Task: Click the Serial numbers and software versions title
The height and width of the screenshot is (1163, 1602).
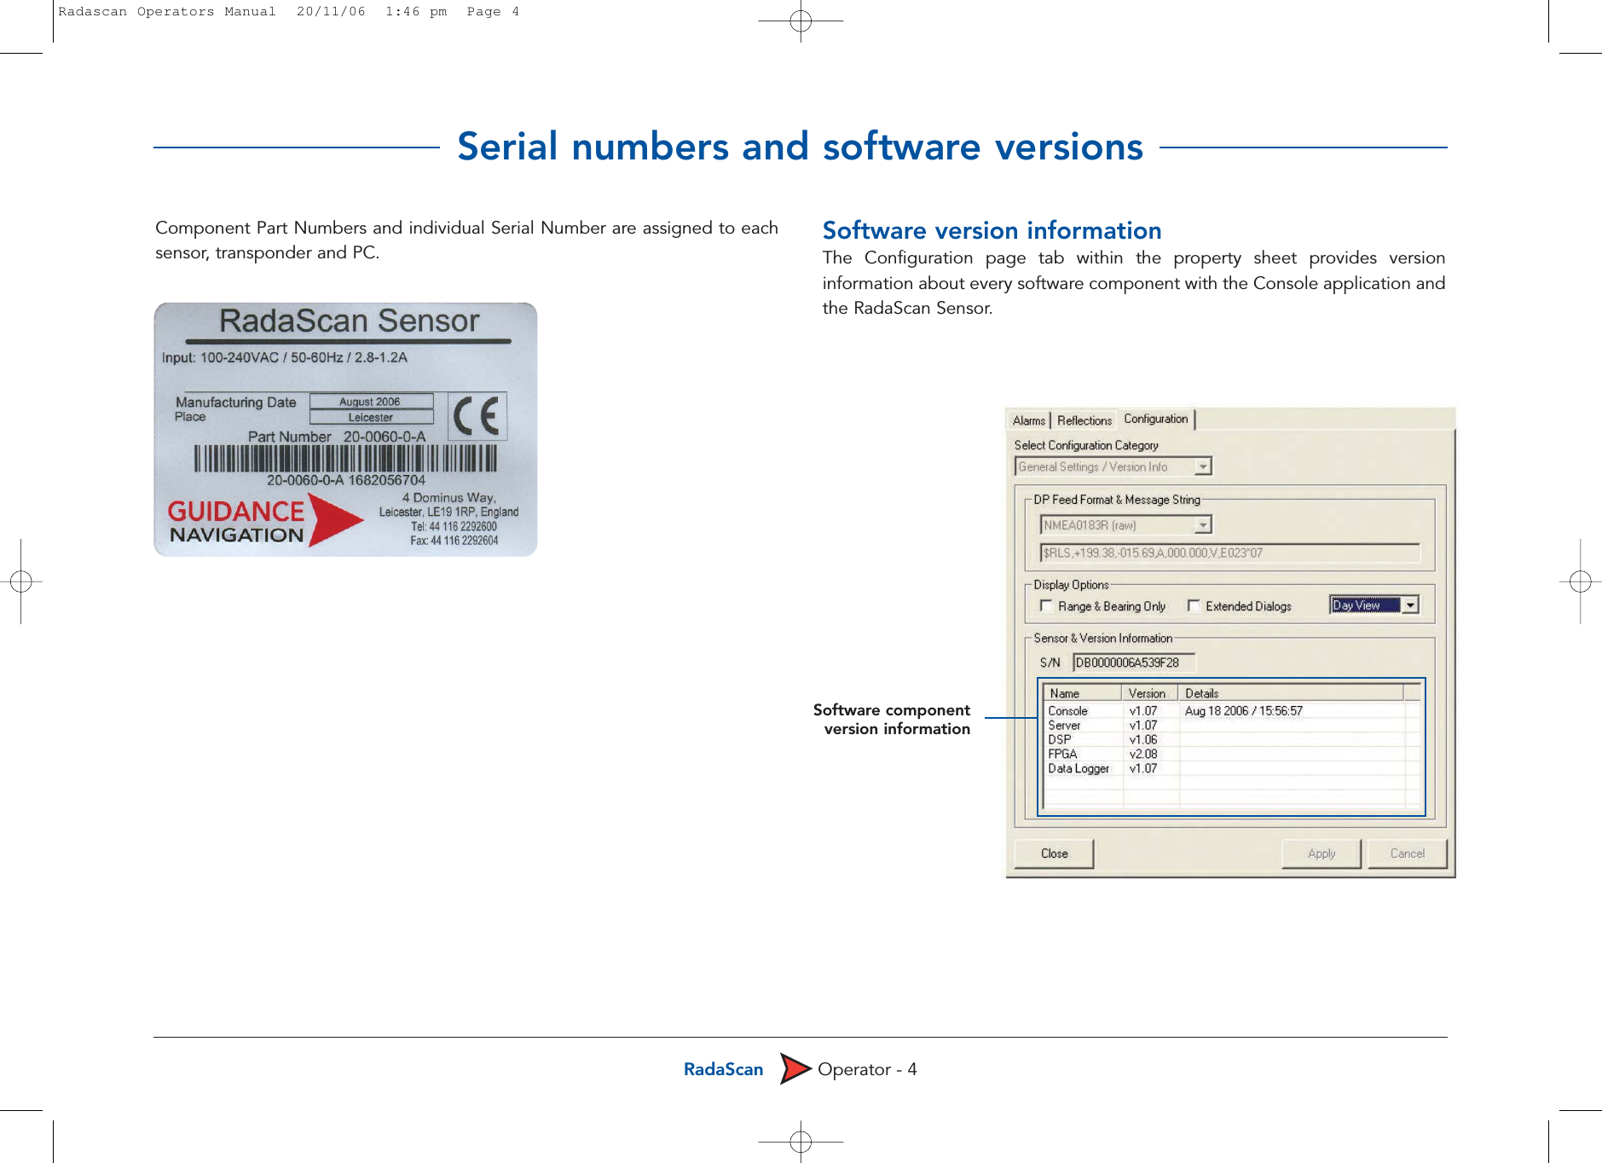Action: [800, 146]
